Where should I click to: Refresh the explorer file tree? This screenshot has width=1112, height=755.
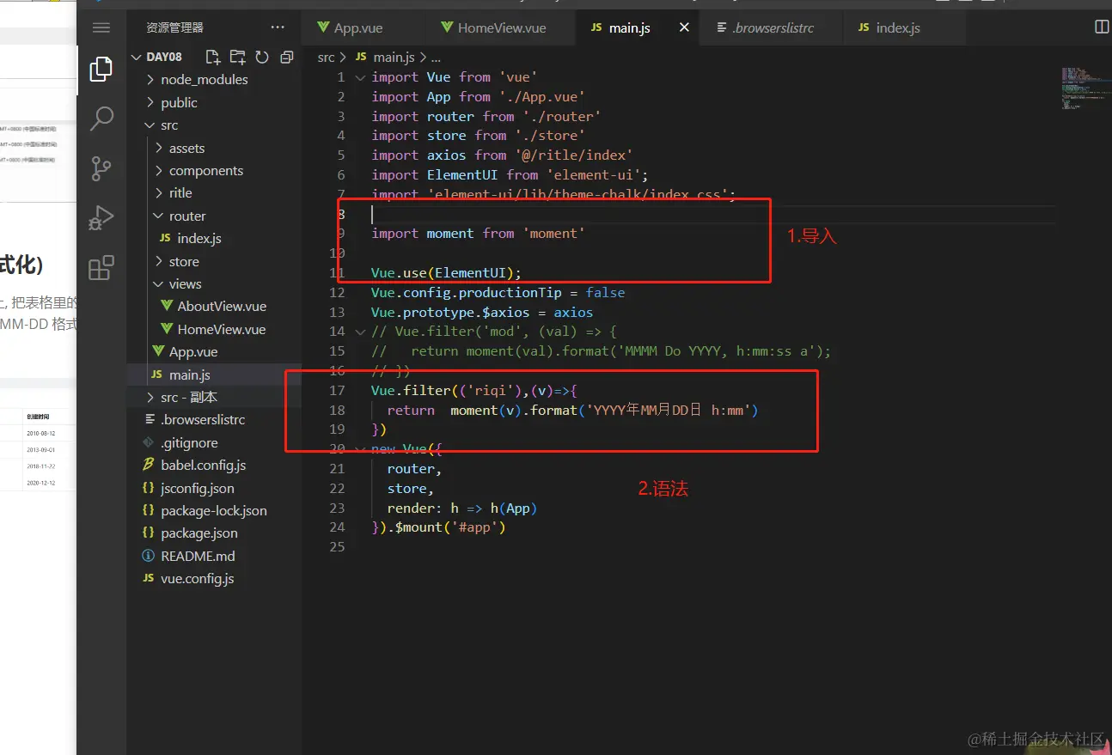tap(262, 57)
